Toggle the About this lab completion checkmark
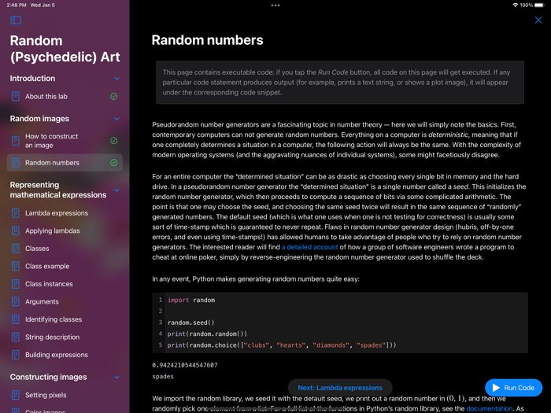The height and width of the screenshot is (413, 551). click(114, 97)
